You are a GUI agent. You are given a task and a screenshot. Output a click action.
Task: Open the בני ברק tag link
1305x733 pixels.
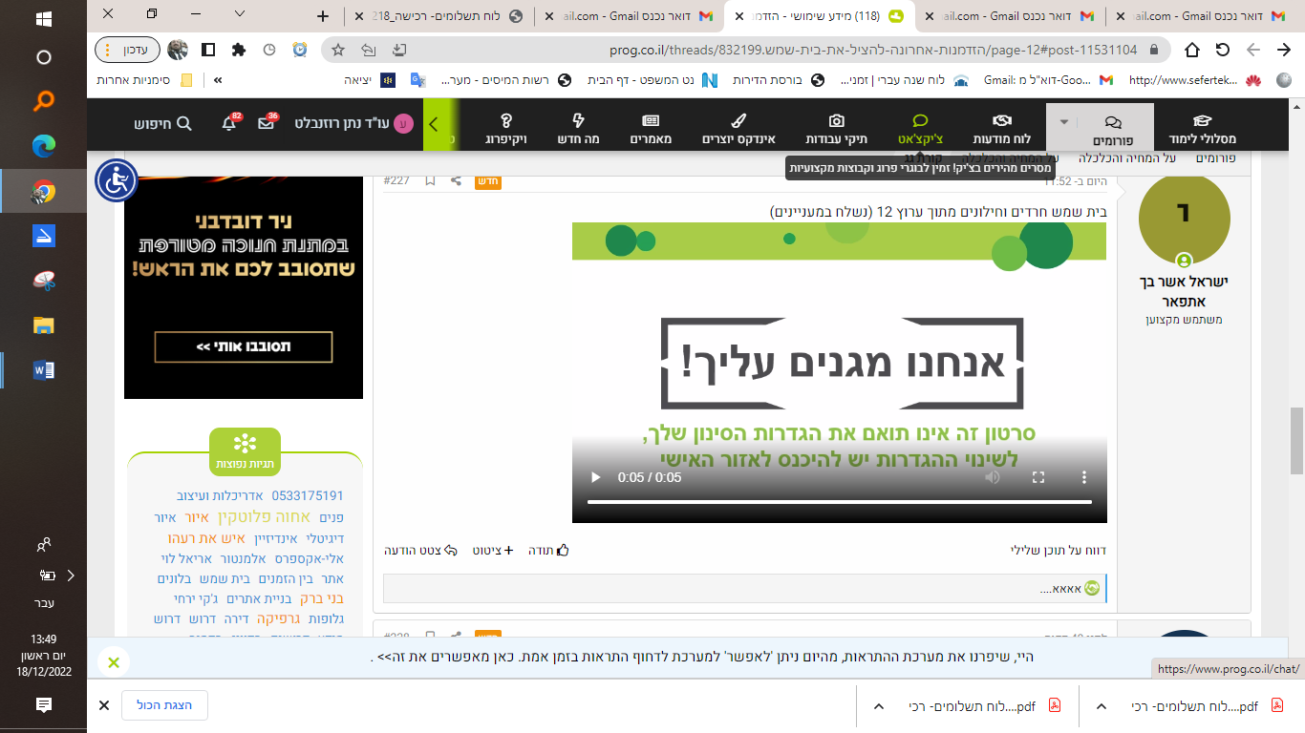(x=324, y=598)
